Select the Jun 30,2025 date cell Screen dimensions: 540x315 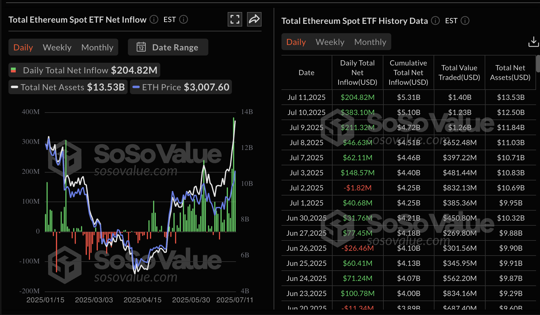pos(307,218)
